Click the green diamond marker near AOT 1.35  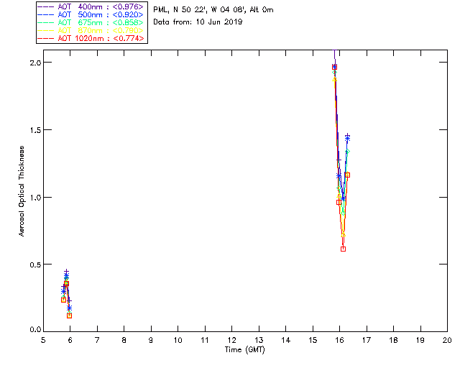[347, 152]
